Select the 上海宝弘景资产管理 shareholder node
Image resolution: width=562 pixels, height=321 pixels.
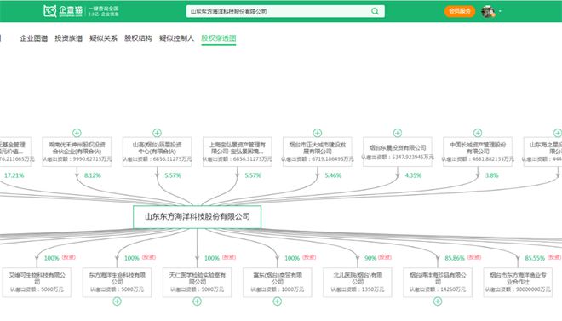click(238, 152)
